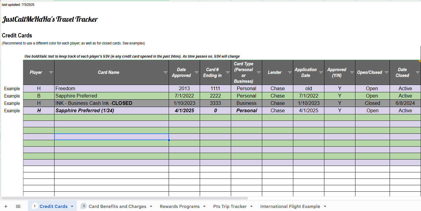
Task: Open the Date Approved column filter
Action: [x=197, y=72]
